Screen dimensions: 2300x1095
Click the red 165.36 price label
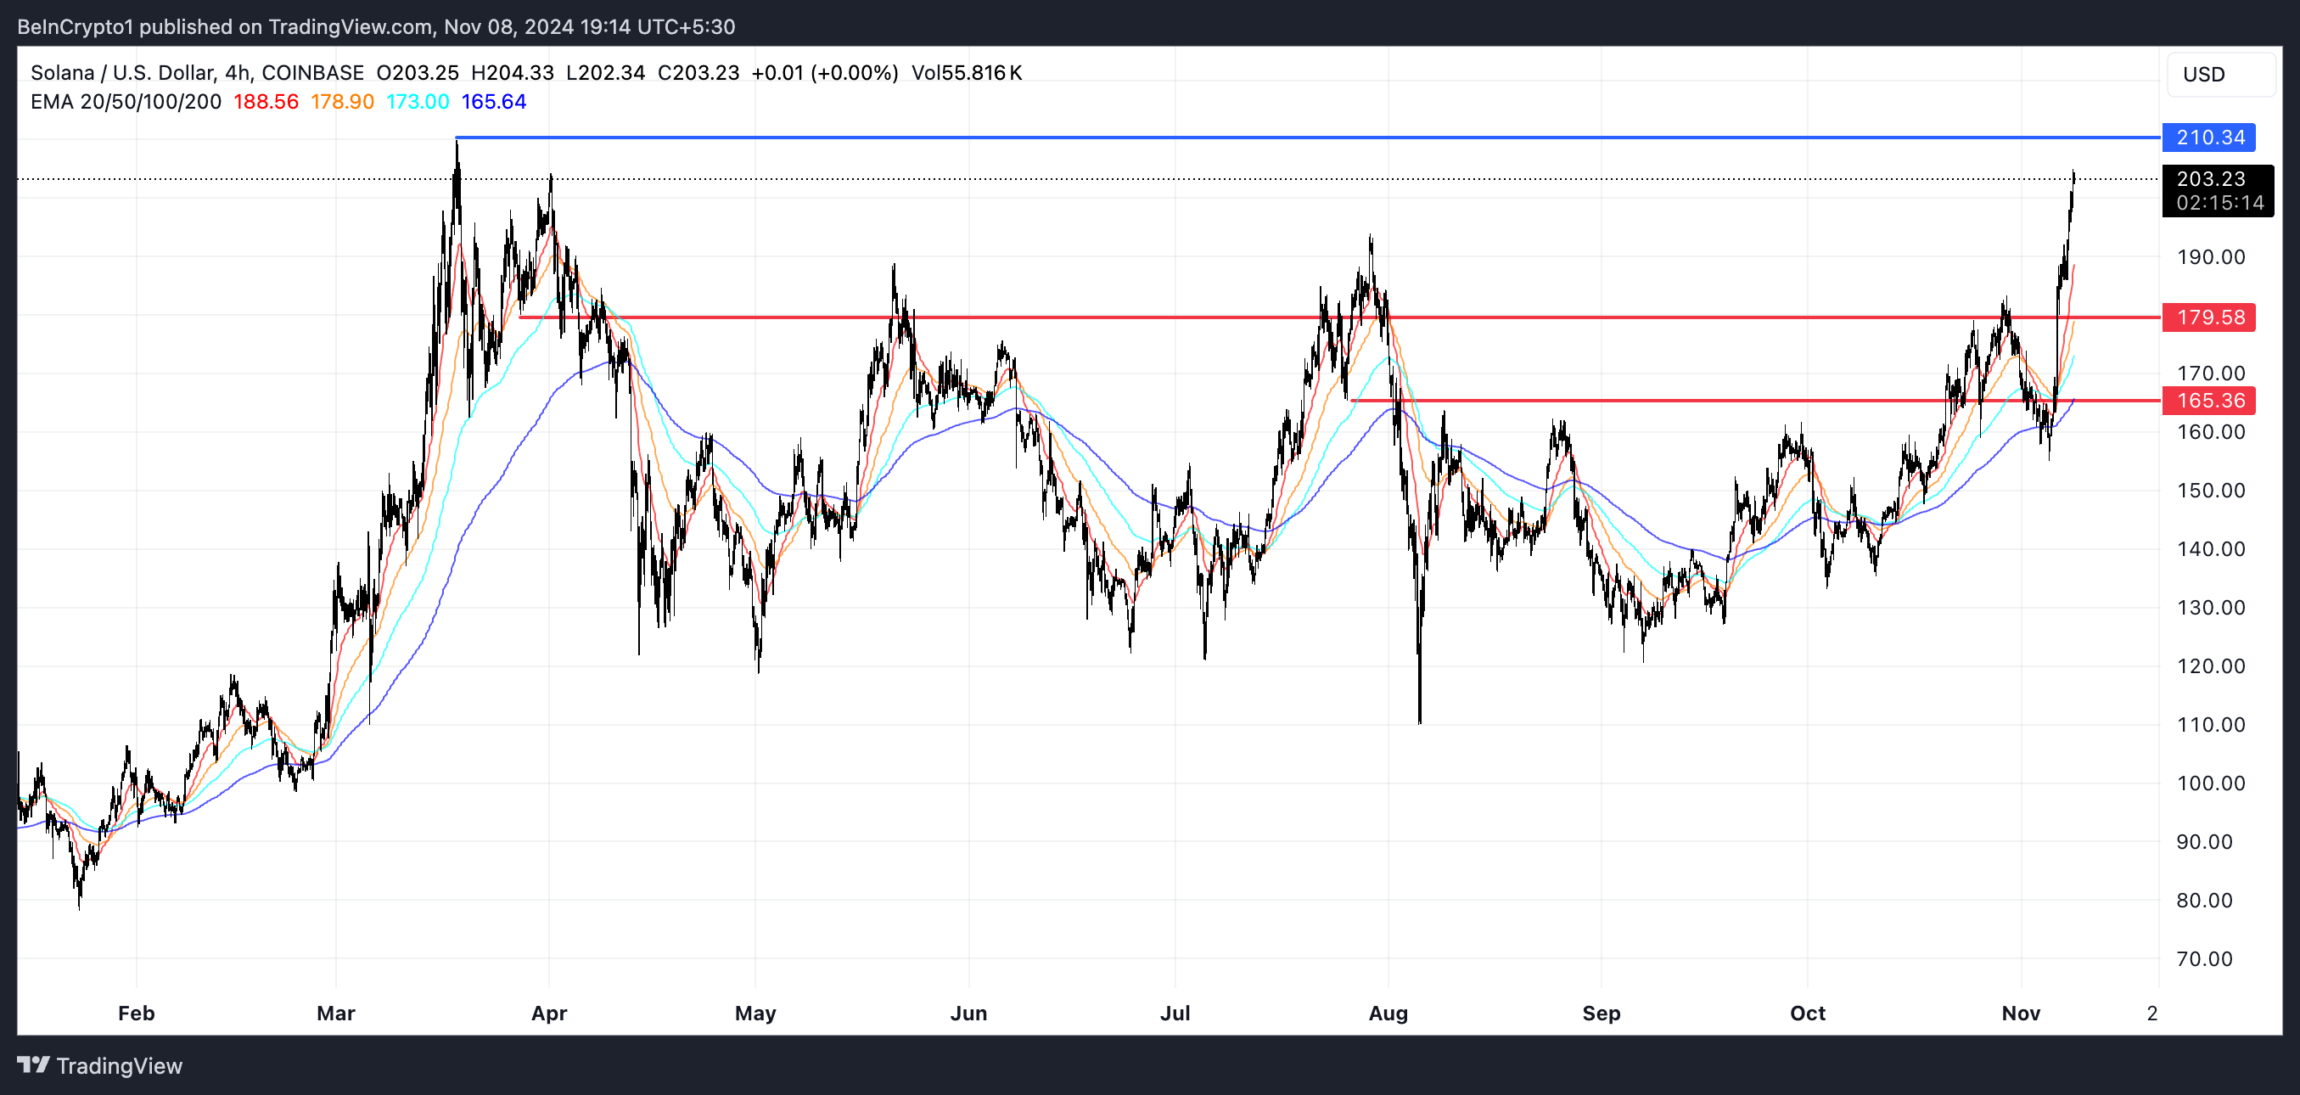click(x=2208, y=400)
